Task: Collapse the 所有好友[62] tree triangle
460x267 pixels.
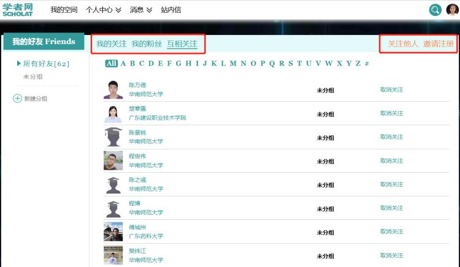Action: tap(19, 63)
